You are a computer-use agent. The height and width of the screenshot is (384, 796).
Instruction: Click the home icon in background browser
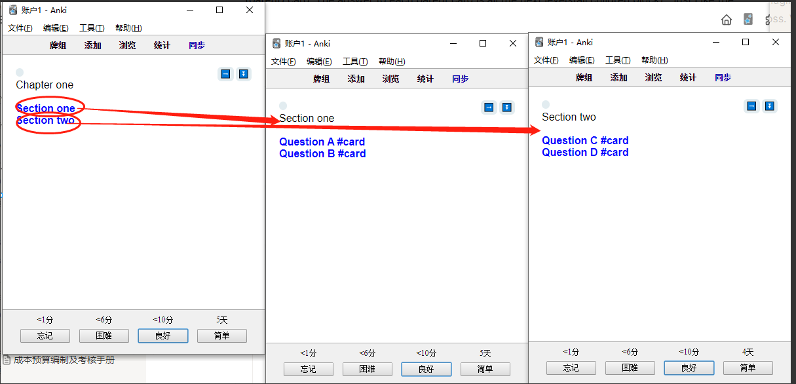[727, 20]
